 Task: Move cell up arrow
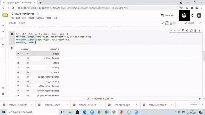[x=171, y=31]
